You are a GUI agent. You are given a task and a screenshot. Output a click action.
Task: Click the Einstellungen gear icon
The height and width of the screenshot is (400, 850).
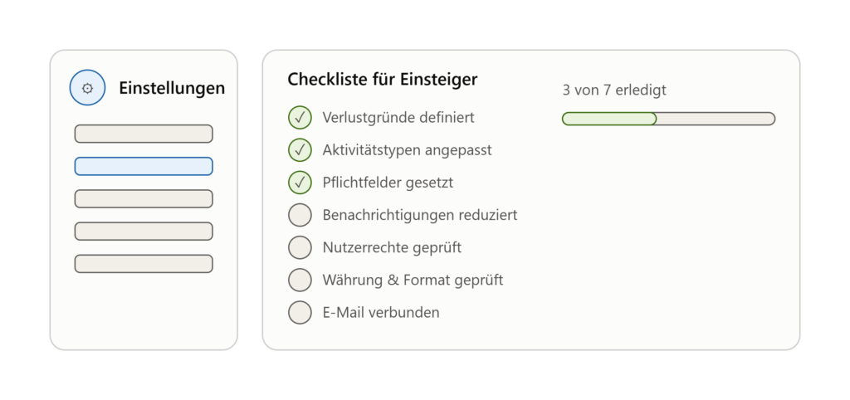coord(87,88)
